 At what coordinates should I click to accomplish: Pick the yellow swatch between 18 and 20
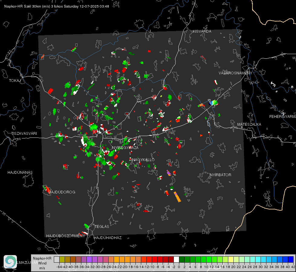click(231, 259)
